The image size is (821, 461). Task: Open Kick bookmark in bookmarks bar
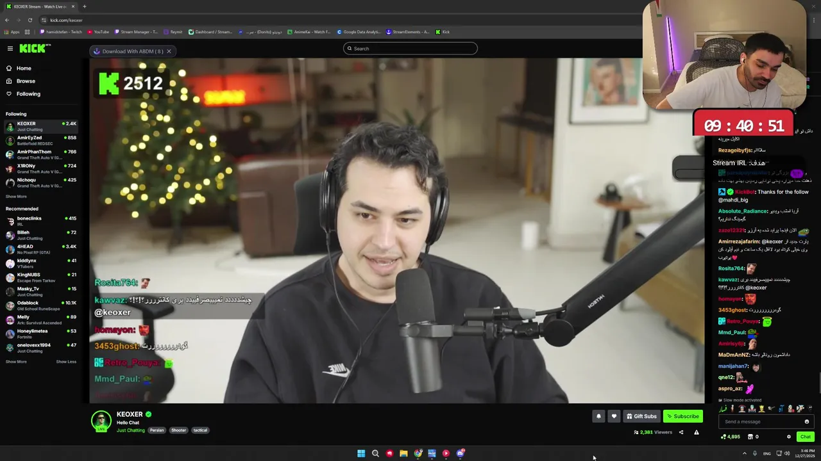click(443, 32)
